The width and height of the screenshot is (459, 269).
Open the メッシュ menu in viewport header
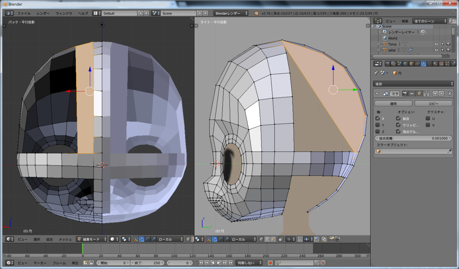65,240
